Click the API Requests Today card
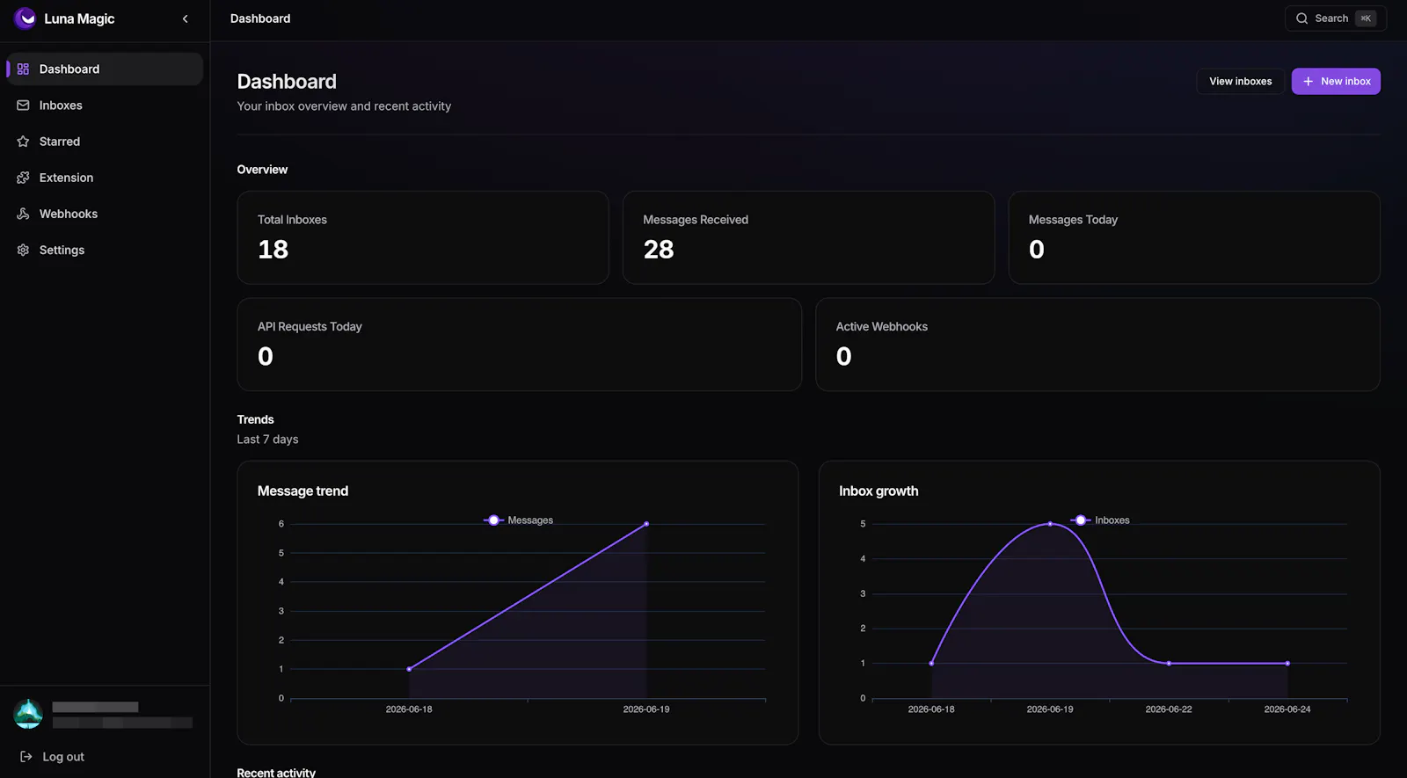Viewport: 1407px width, 778px height. point(519,345)
